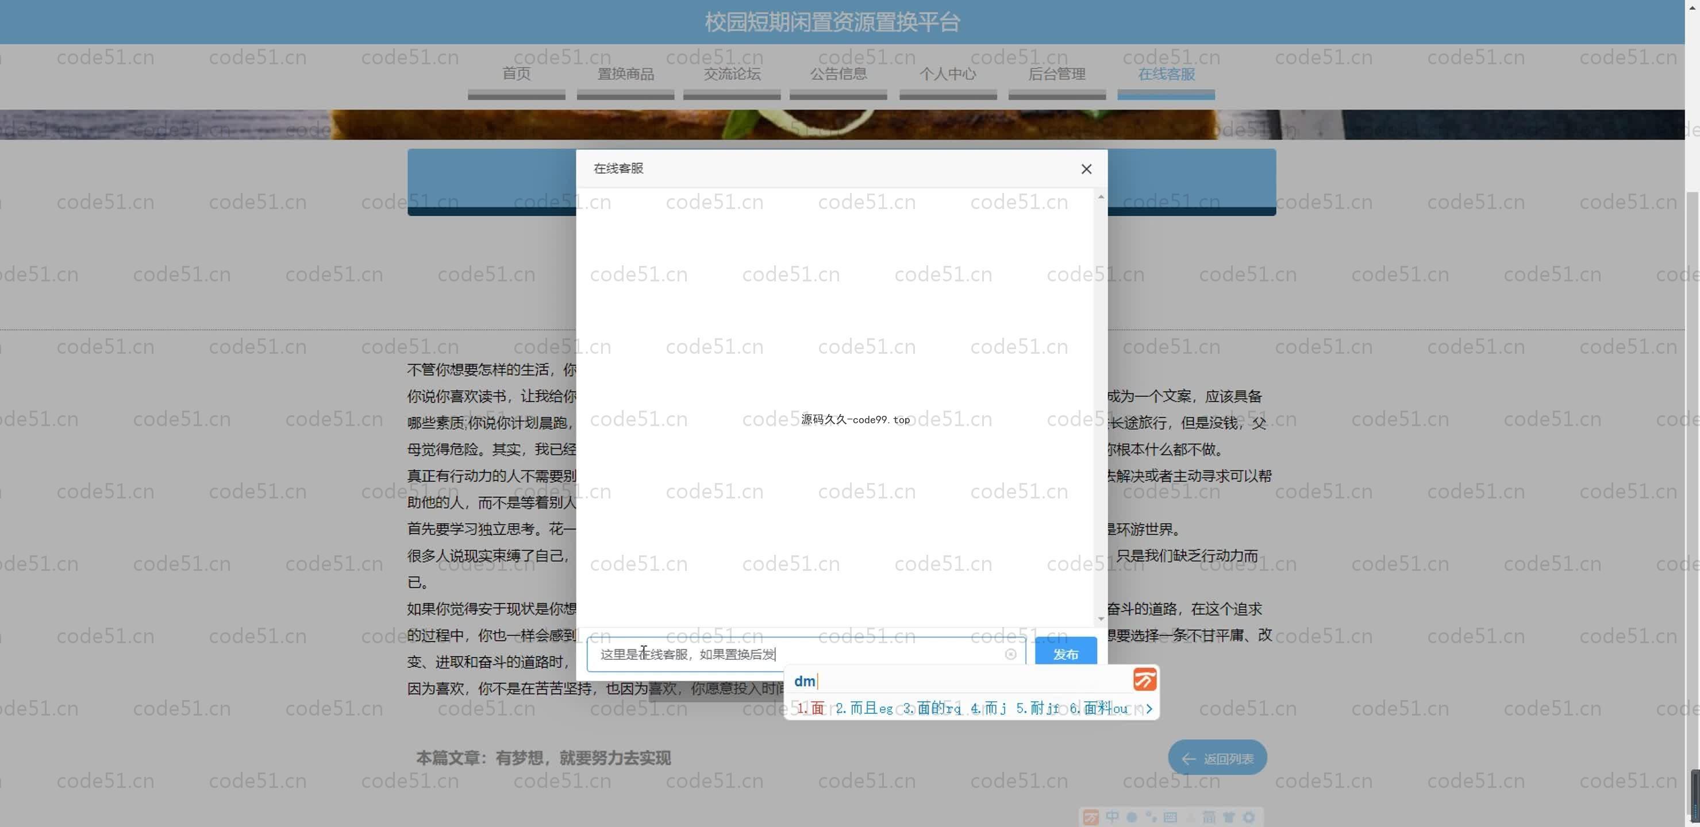Image resolution: width=1700 pixels, height=827 pixels.
Task: Open the 公告信息 tab
Action: coord(838,74)
